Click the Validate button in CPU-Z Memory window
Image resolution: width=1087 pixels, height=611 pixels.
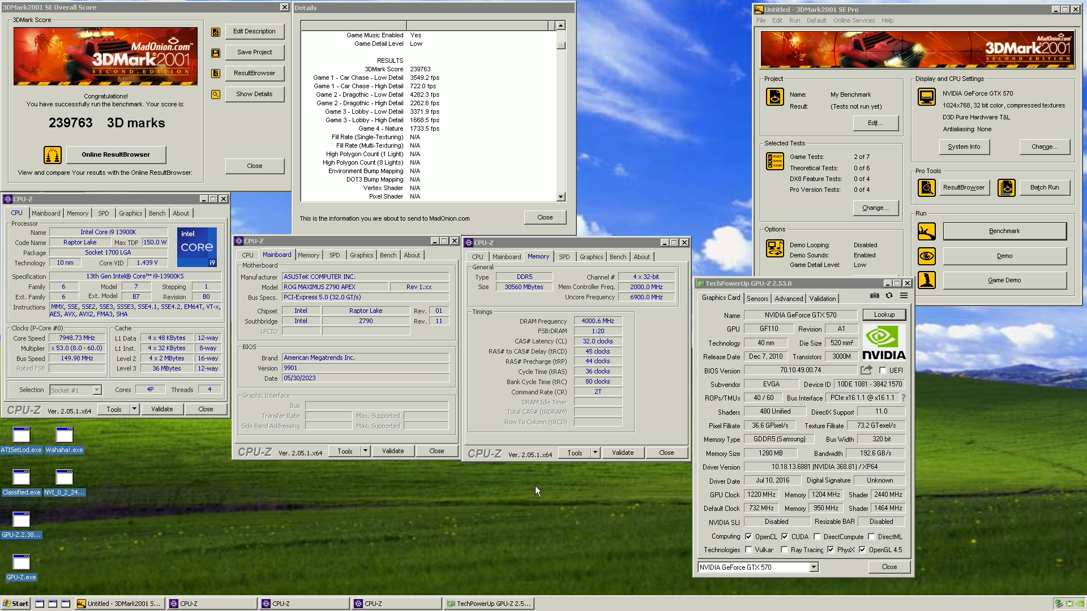[x=623, y=453]
